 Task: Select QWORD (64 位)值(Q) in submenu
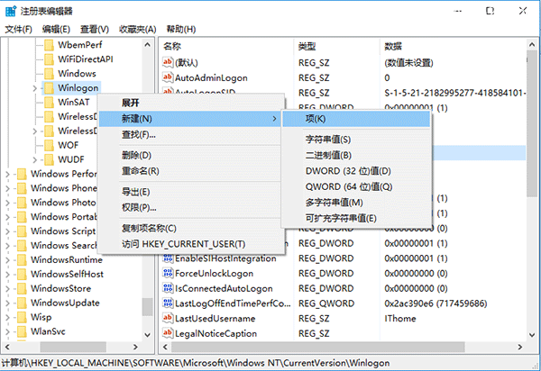point(356,187)
